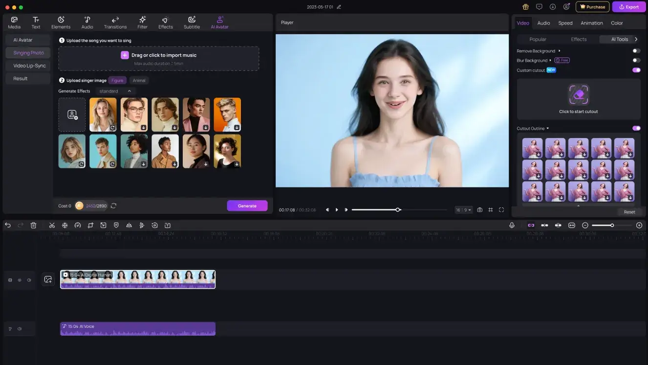The image size is (648, 365).
Task: Click the scissors split icon in timeline toolbar
Action: coord(52,225)
